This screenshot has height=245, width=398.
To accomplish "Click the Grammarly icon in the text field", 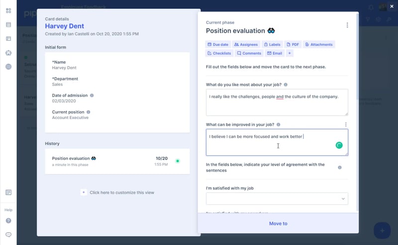I will tap(339, 145).
